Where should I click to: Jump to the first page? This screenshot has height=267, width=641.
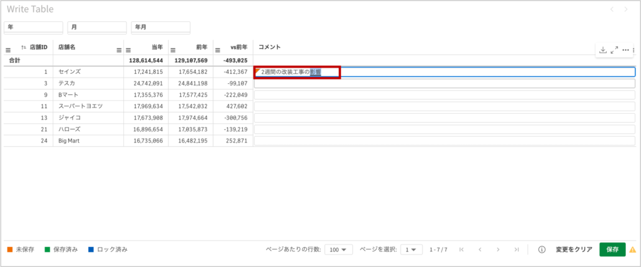[x=461, y=249]
